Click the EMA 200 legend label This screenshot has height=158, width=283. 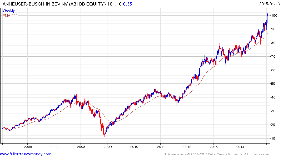10,16
